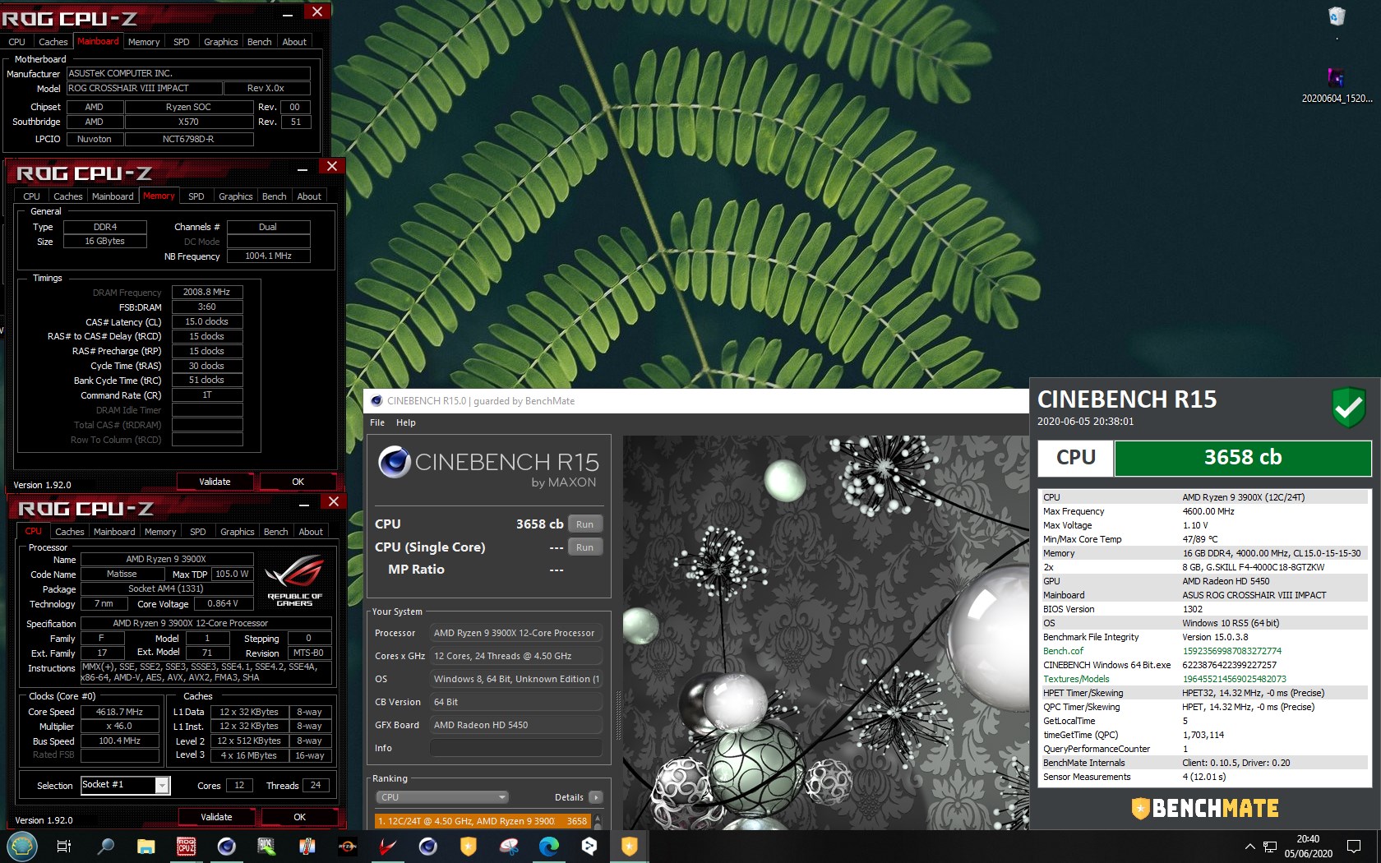Click the NB Frequency 1004.1 MHz value
The width and height of the screenshot is (1381, 863).
pos(269,256)
